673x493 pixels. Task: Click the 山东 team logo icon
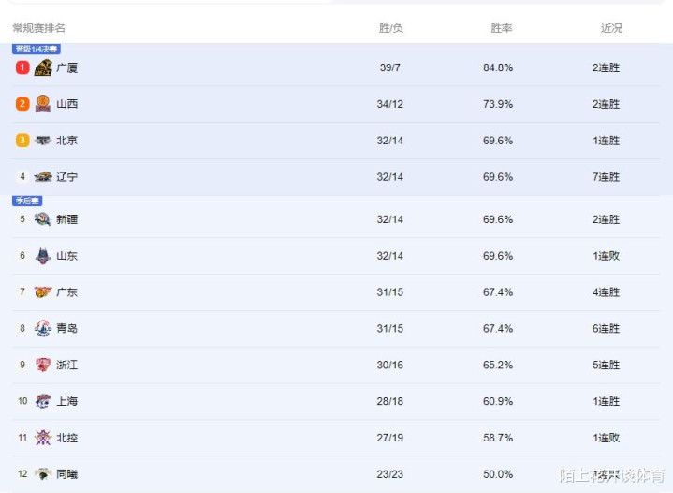43,256
